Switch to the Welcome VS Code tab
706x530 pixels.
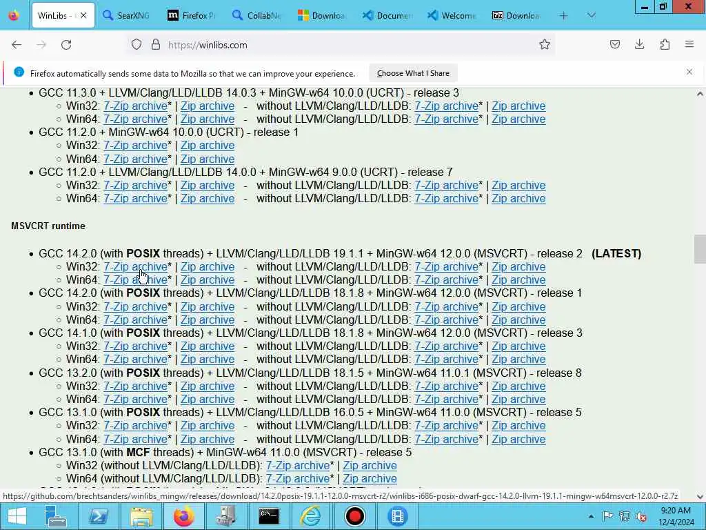[x=452, y=15]
